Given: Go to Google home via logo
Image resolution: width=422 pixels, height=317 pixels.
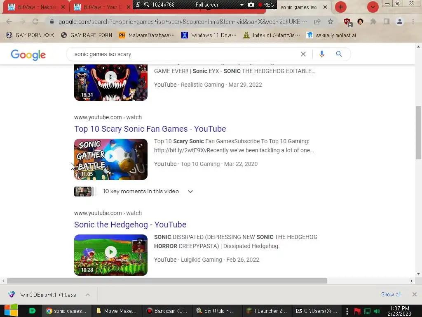Looking at the screenshot, I should tap(28, 55).
